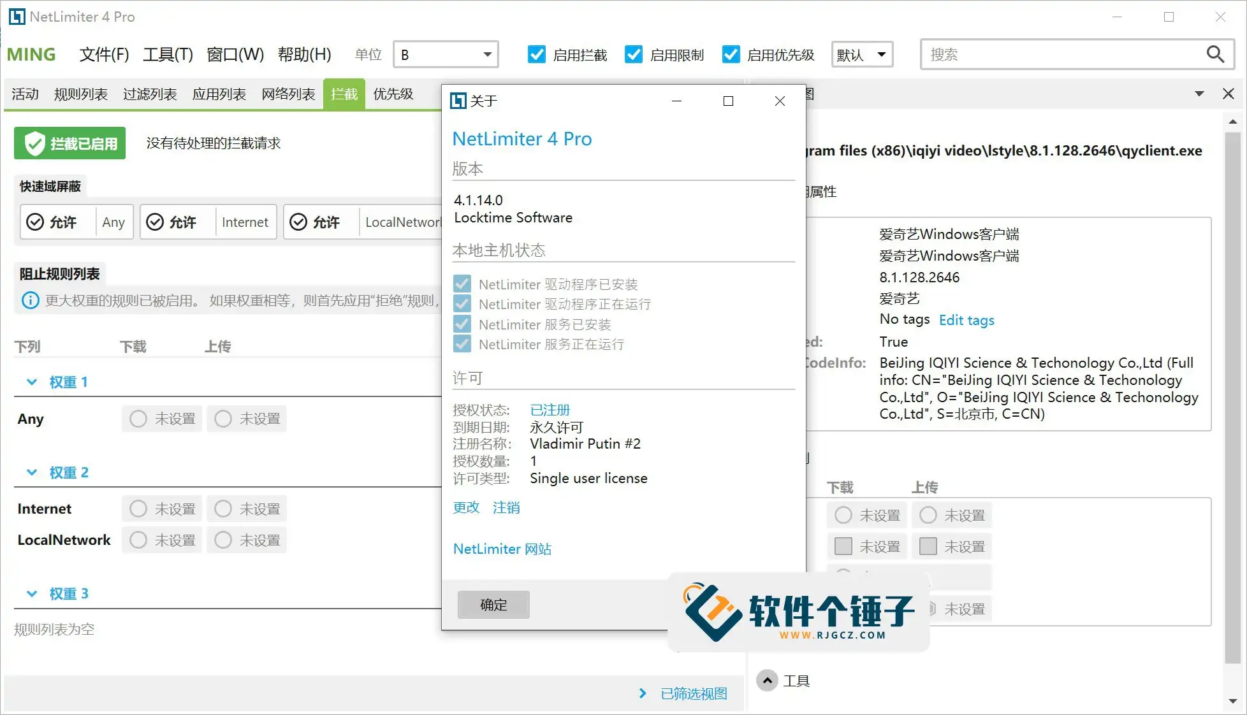Click check-circle icon of Allow Internet button

tap(155, 222)
